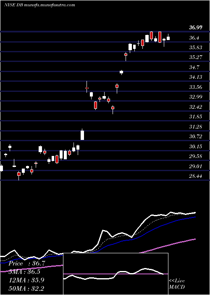Click the 28.44 price axis label
This screenshot has height=295, width=210.
click(x=195, y=176)
